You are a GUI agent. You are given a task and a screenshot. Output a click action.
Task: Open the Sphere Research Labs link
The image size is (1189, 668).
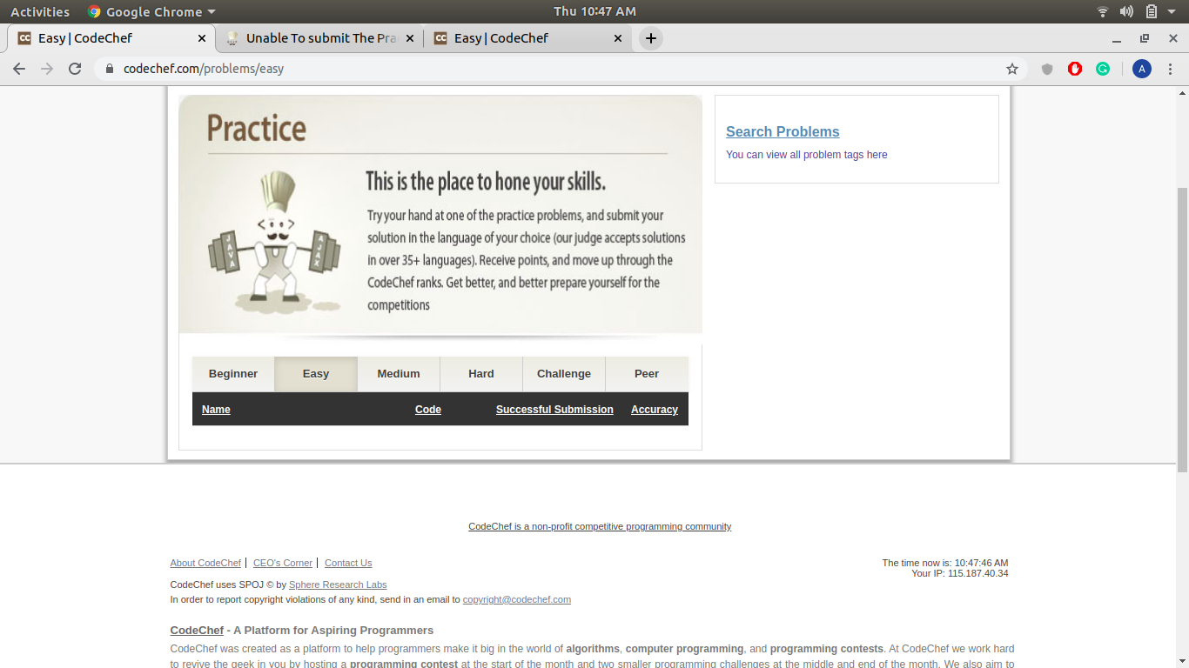click(x=338, y=584)
